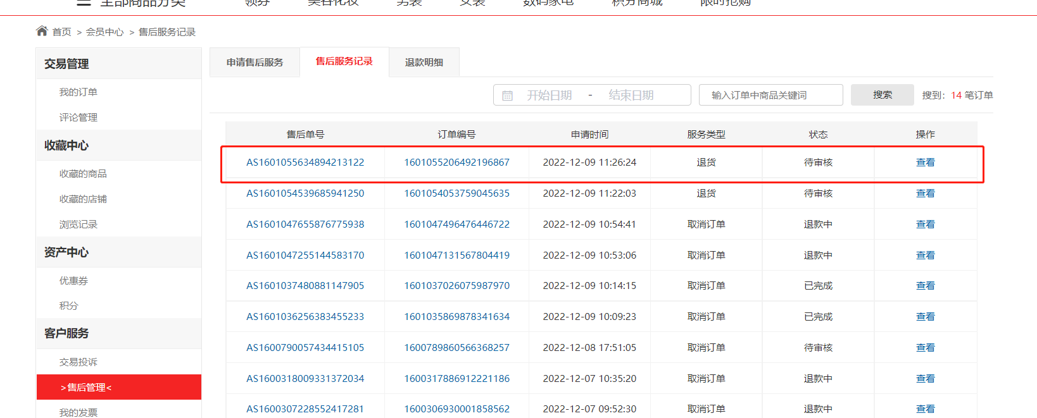Open 交易投诉 under 客户服务
The image size is (1037, 418).
pyautogui.click(x=79, y=362)
